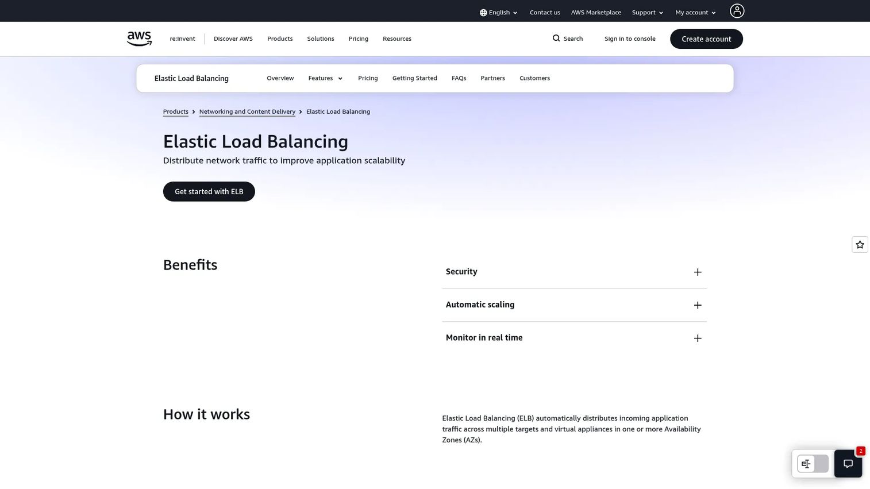This screenshot has height=489, width=870.
Task: Open the Resources menu
Action: 397,39
